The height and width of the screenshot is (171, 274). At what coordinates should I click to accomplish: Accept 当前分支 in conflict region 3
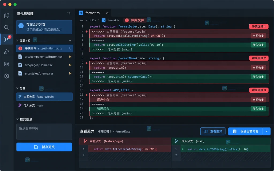pyautogui.click(x=258, y=100)
